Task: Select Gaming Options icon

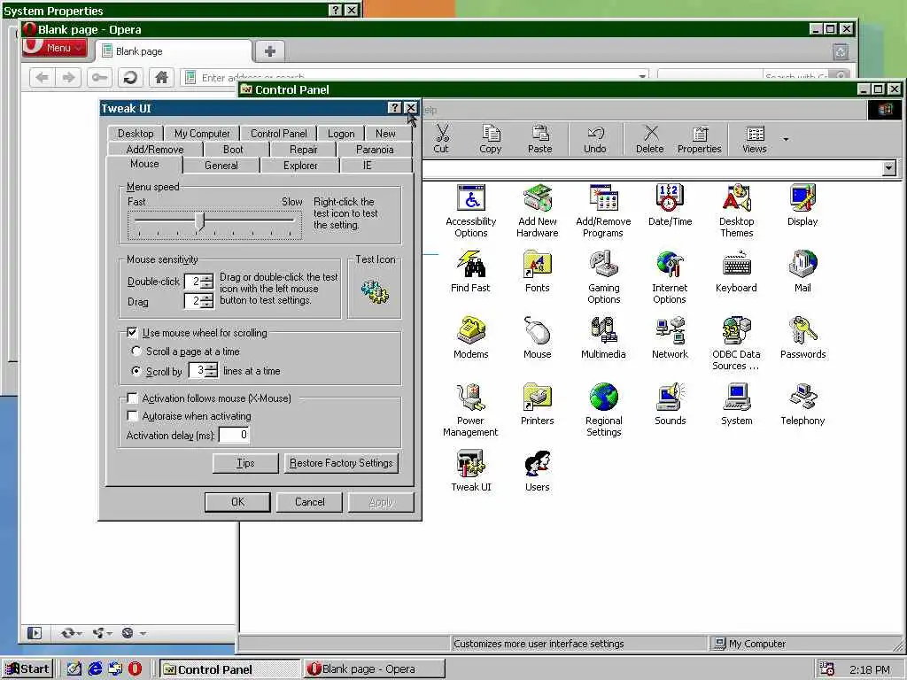Action: tap(603, 277)
